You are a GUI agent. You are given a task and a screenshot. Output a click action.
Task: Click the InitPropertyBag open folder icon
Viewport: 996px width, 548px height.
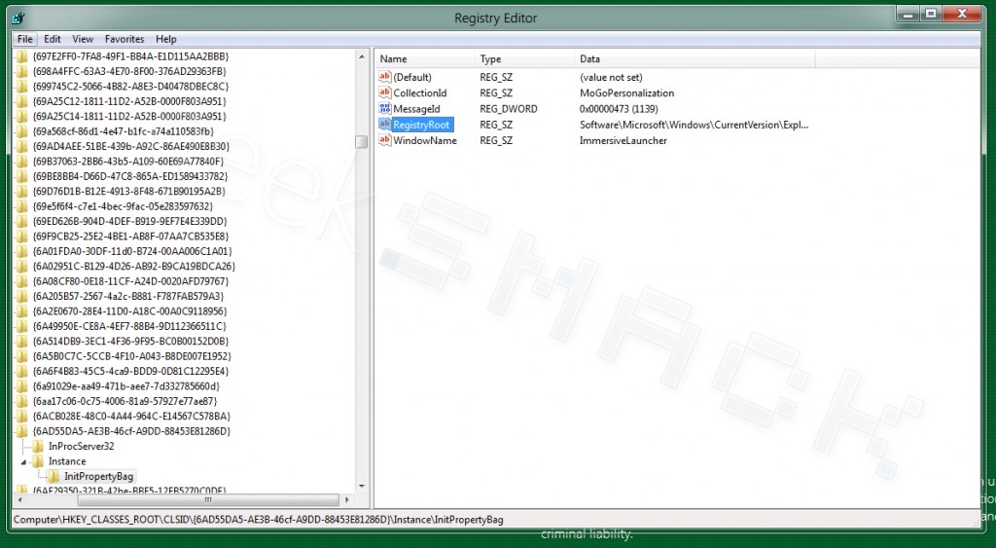[x=54, y=476]
